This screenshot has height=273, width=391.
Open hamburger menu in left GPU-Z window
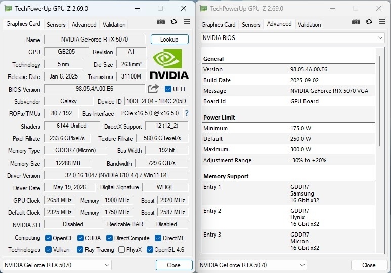point(187,22)
